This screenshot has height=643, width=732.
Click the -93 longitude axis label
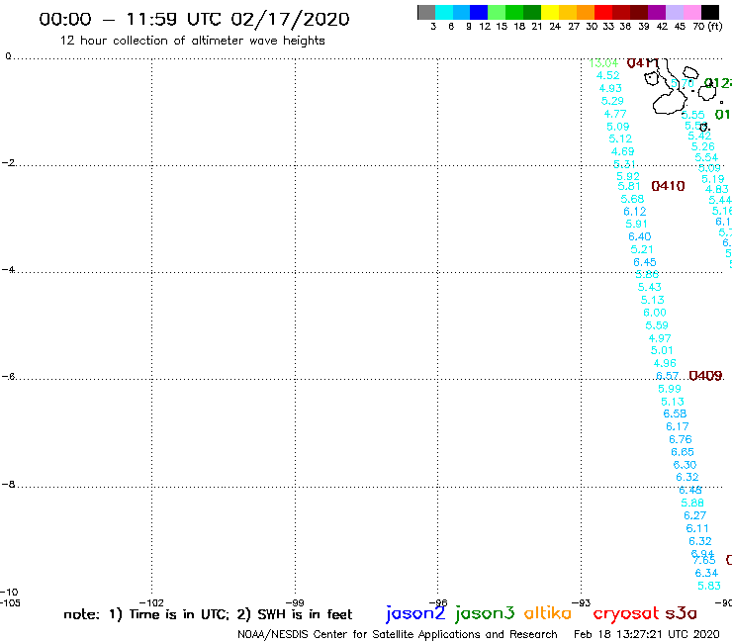click(582, 602)
